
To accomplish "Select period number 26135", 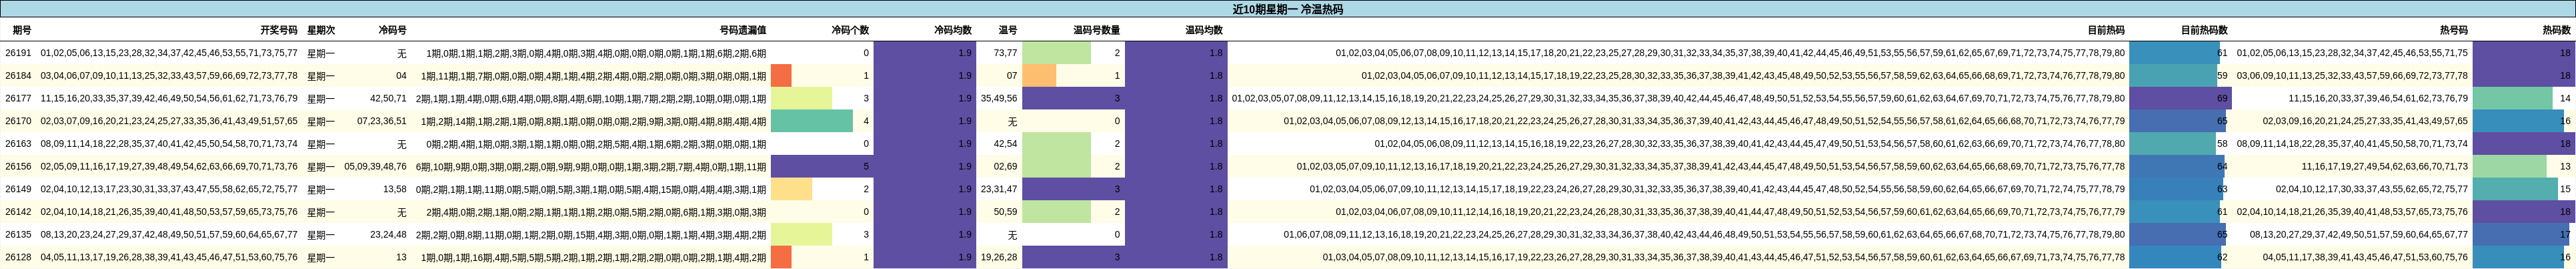I will click(18, 235).
